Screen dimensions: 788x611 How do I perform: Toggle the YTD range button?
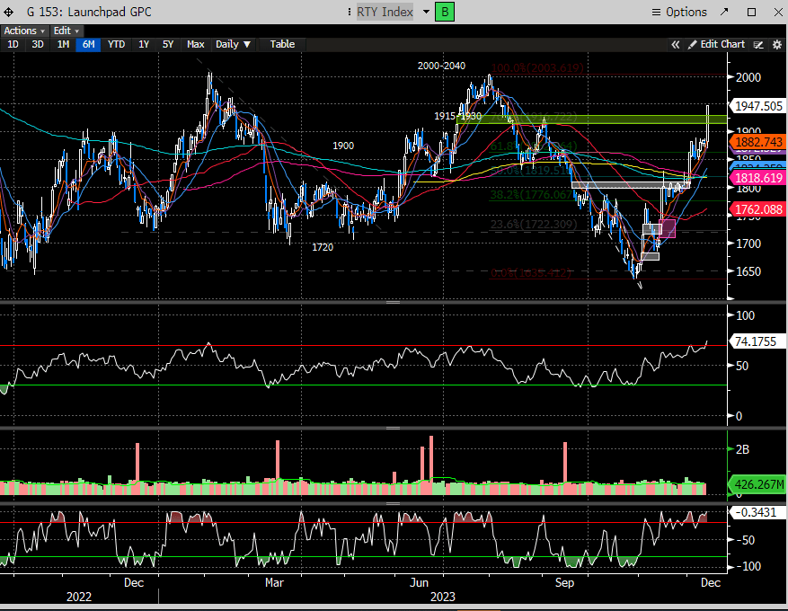pyautogui.click(x=116, y=44)
